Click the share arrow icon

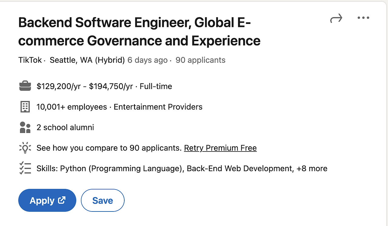(x=336, y=18)
